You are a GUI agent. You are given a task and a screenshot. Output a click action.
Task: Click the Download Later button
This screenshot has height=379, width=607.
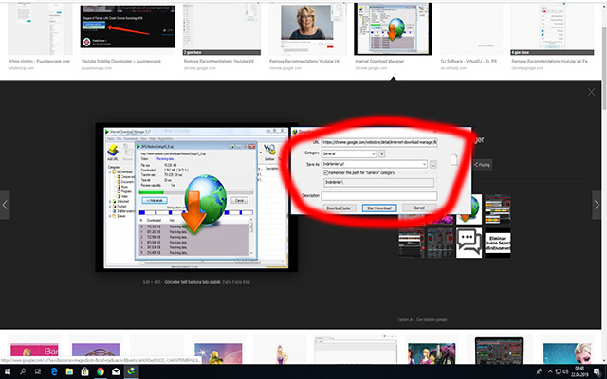(x=340, y=207)
